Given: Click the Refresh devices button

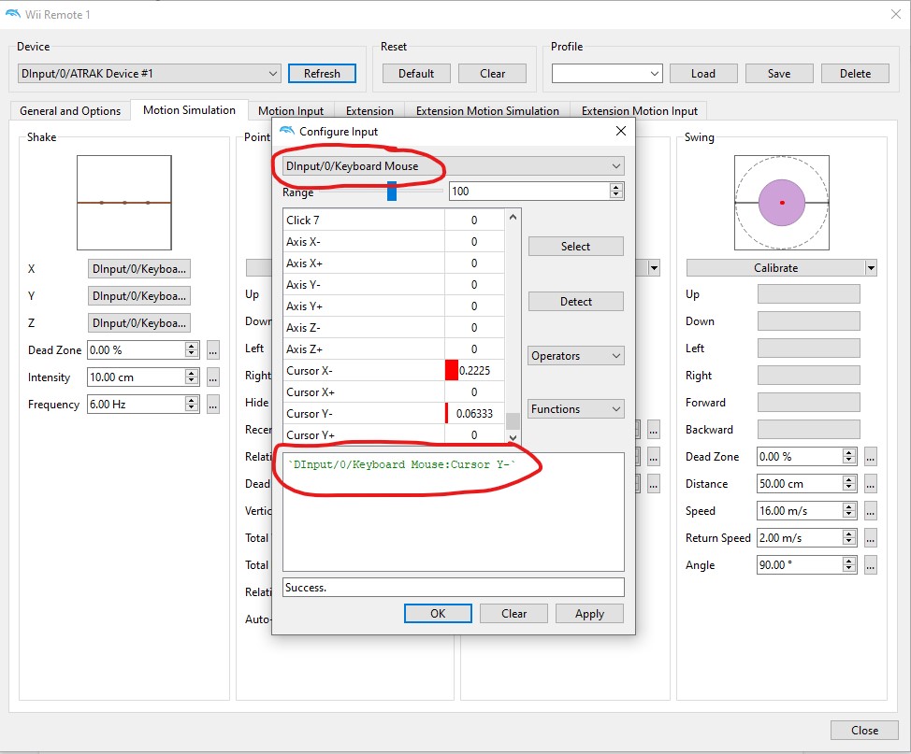Looking at the screenshot, I should [x=322, y=74].
